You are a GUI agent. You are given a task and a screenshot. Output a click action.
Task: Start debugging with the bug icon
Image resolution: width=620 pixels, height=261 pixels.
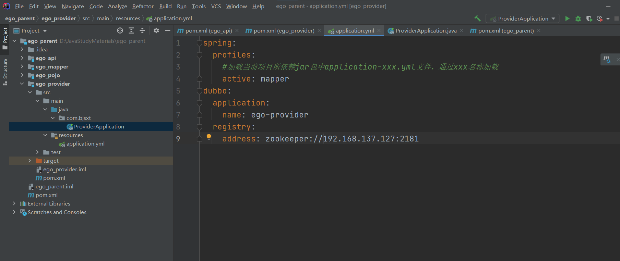[578, 18]
